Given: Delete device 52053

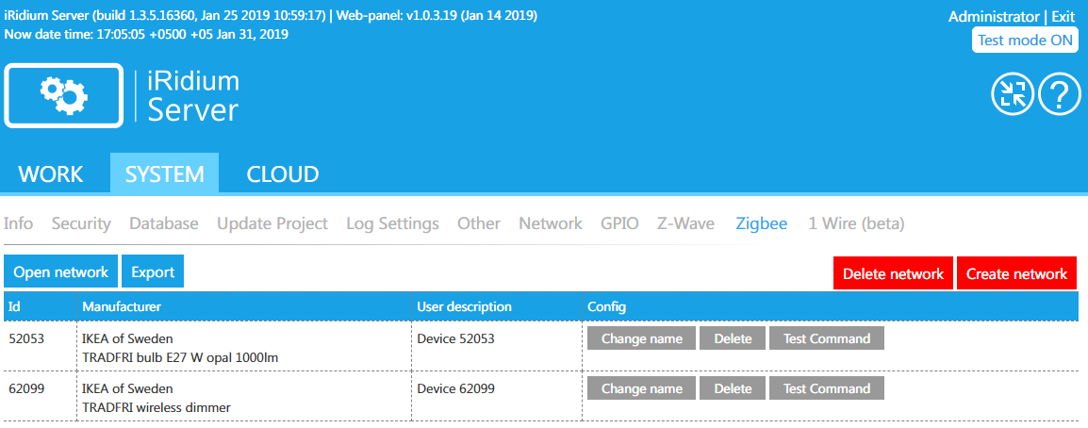Looking at the screenshot, I should 733,338.
